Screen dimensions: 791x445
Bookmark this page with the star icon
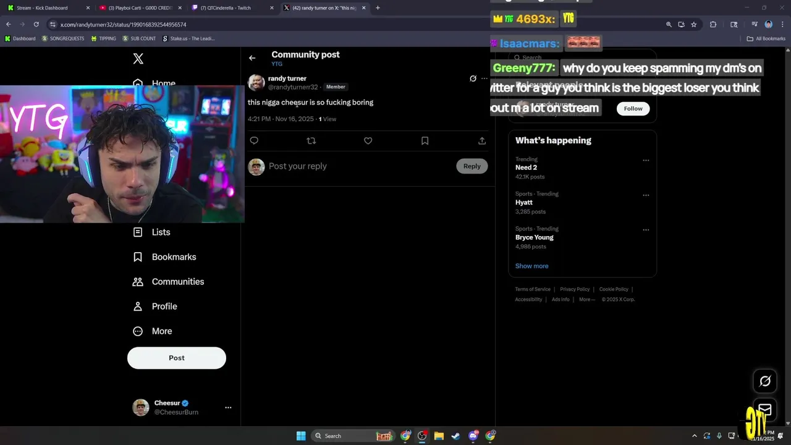694,25
